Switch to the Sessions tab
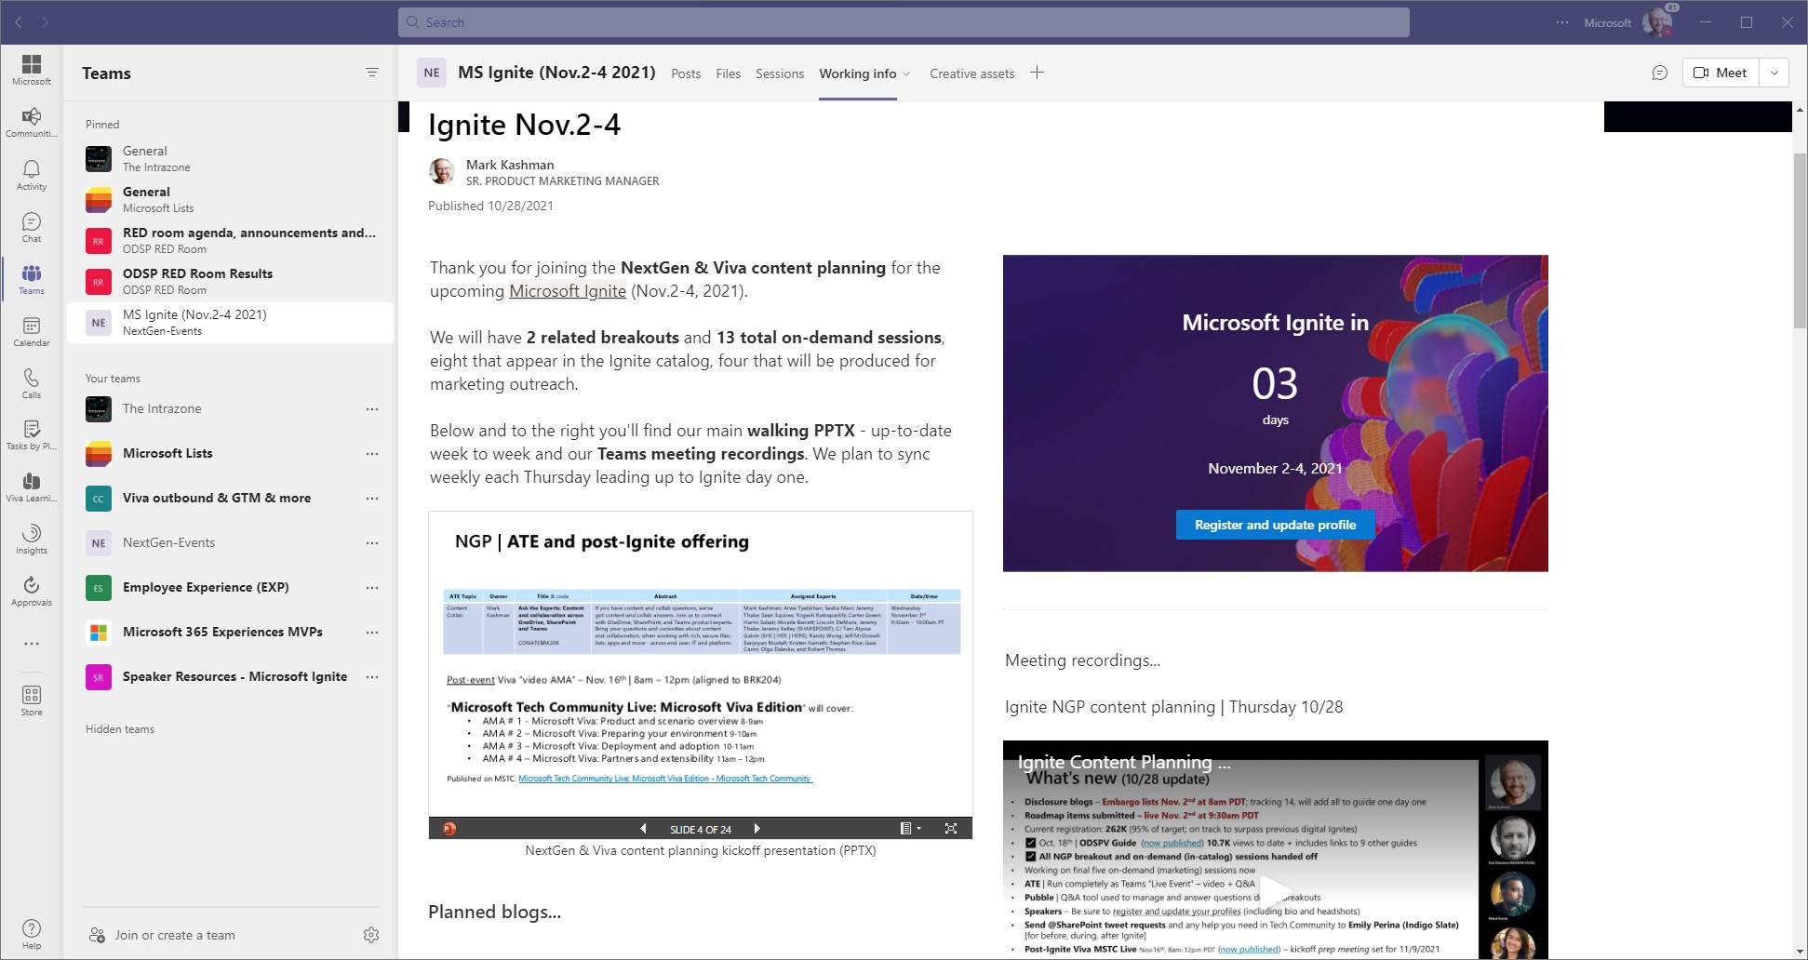The image size is (1808, 960). pyautogui.click(x=780, y=73)
